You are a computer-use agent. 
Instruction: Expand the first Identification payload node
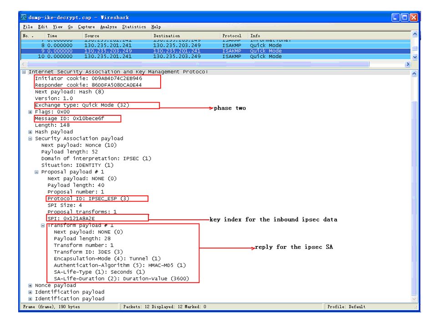(x=30, y=292)
